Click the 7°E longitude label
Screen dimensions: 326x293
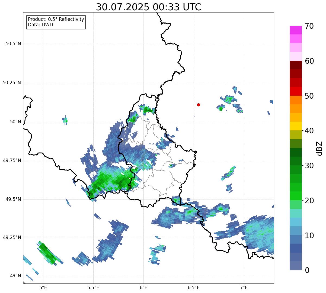pyautogui.click(x=244, y=287)
